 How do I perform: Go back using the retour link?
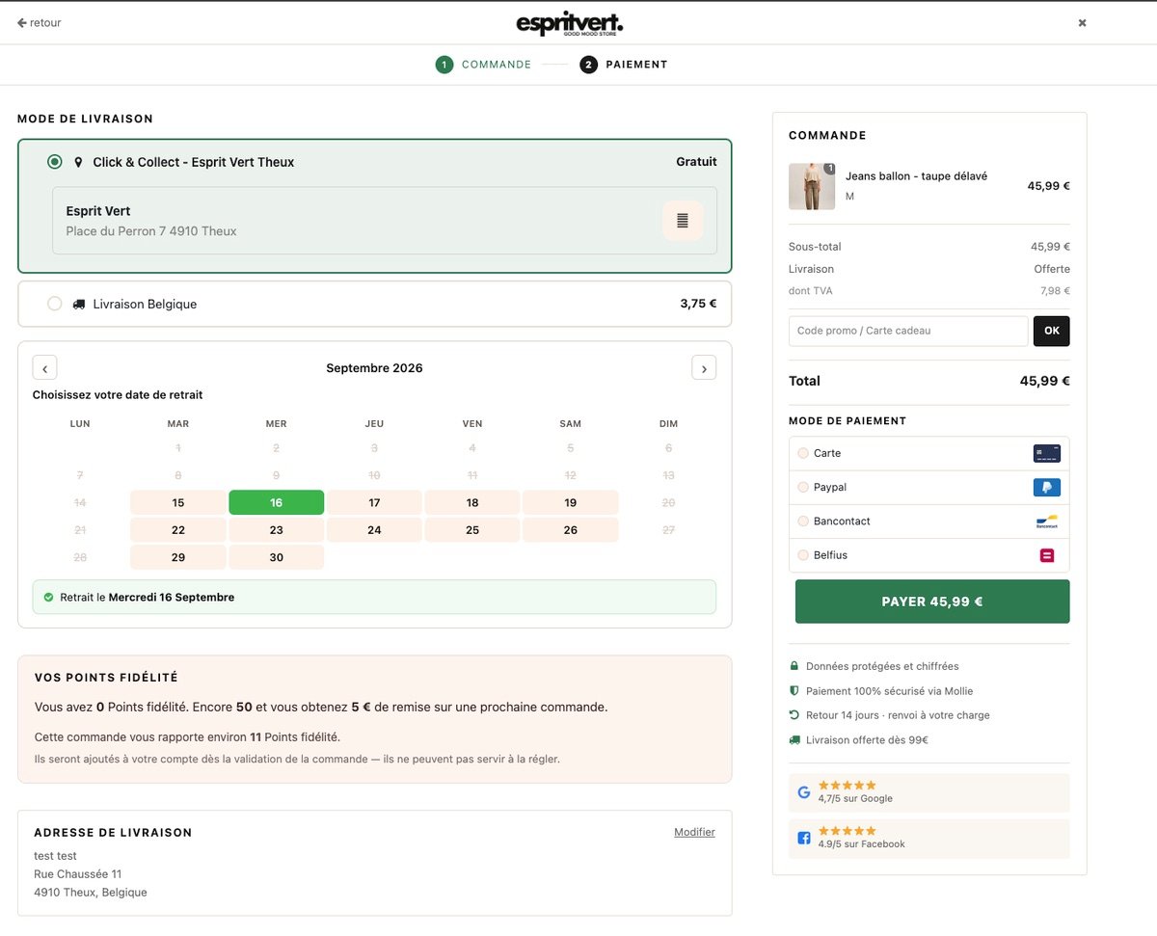pyautogui.click(x=40, y=22)
